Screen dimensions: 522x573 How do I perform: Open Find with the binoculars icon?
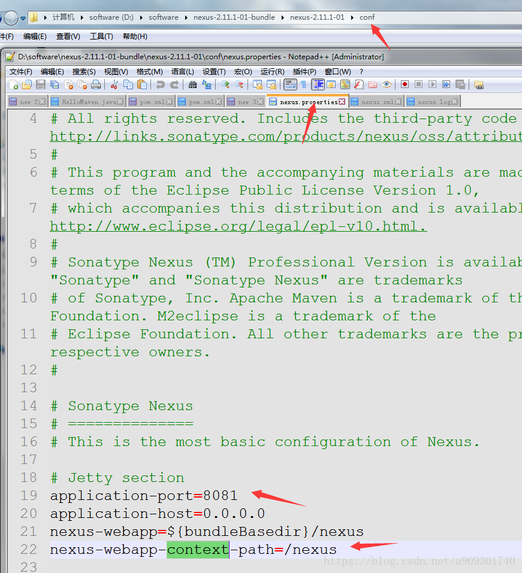pos(193,85)
